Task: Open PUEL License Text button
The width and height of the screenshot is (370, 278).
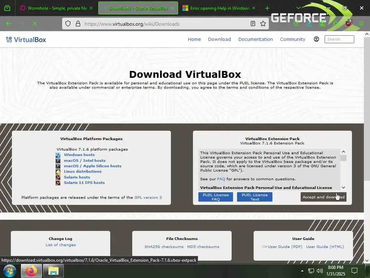Action: click(255, 197)
